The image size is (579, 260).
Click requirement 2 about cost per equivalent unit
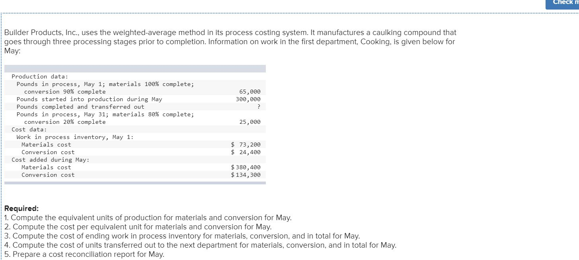(x=137, y=227)
